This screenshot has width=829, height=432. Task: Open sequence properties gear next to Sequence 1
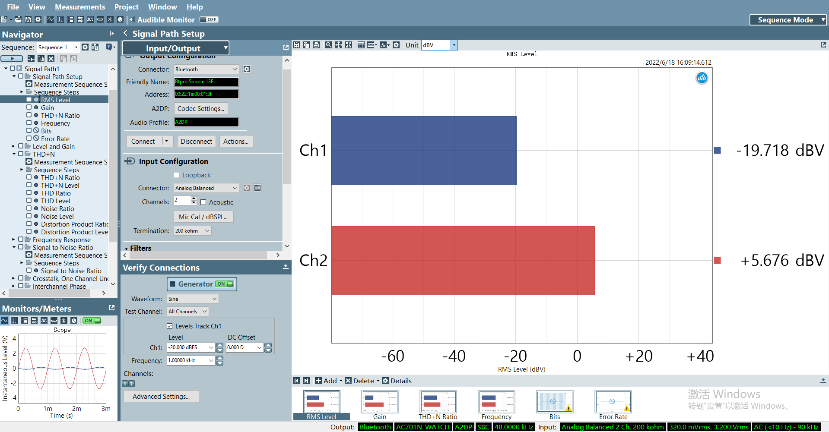(85, 47)
